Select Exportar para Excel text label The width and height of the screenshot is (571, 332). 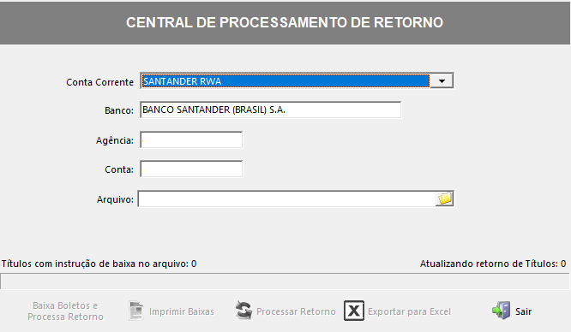pos(409,311)
